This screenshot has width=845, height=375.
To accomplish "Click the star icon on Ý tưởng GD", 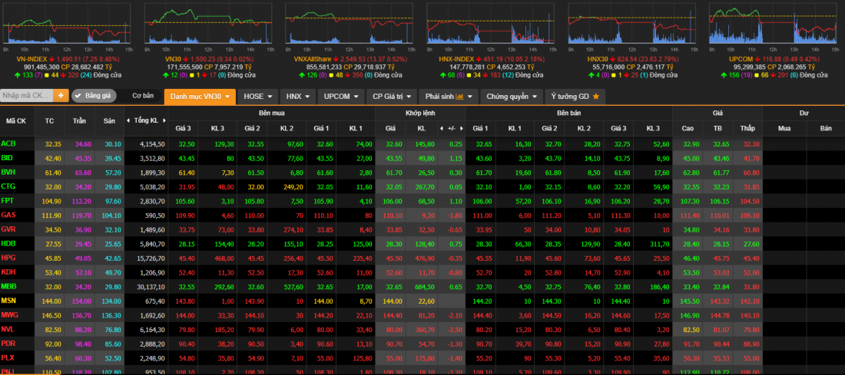I will click(595, 97).
